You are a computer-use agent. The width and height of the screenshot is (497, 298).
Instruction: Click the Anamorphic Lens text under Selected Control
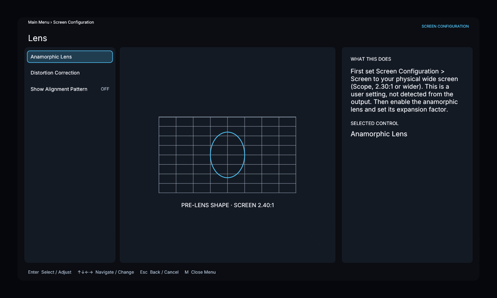pos(379,134)
